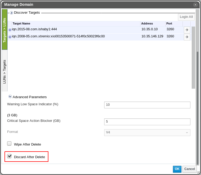This screenshot has width=201, height=175.
Task: Click the Address column header
Action: pos(147,24)
